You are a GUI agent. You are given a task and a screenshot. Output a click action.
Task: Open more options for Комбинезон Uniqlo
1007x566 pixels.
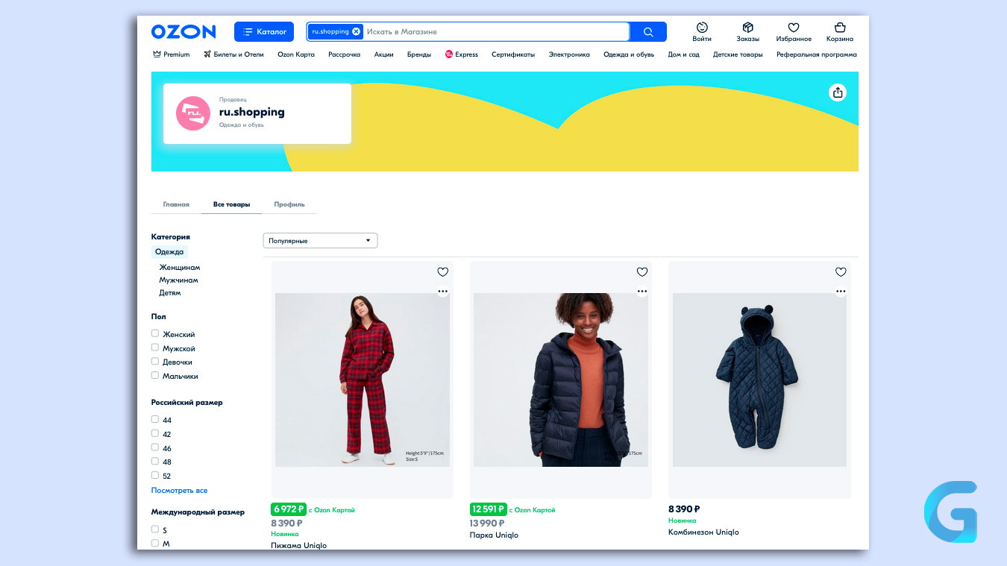click(x=841, y=292)
